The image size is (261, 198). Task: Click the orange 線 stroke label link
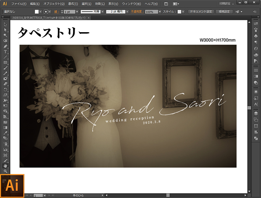[x=56, y=12]
